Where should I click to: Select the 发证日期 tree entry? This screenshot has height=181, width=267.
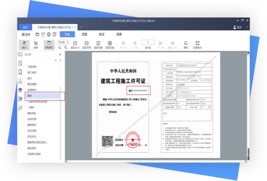coord(32,131)
